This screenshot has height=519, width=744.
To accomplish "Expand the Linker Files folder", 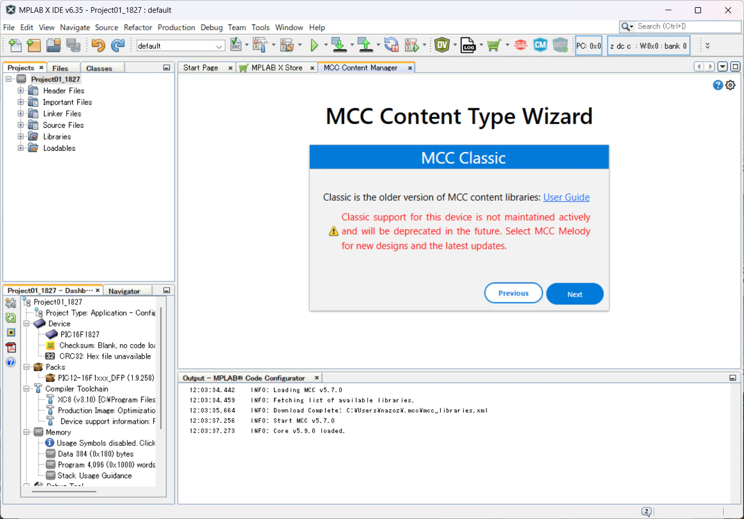I will click(20, 113).
